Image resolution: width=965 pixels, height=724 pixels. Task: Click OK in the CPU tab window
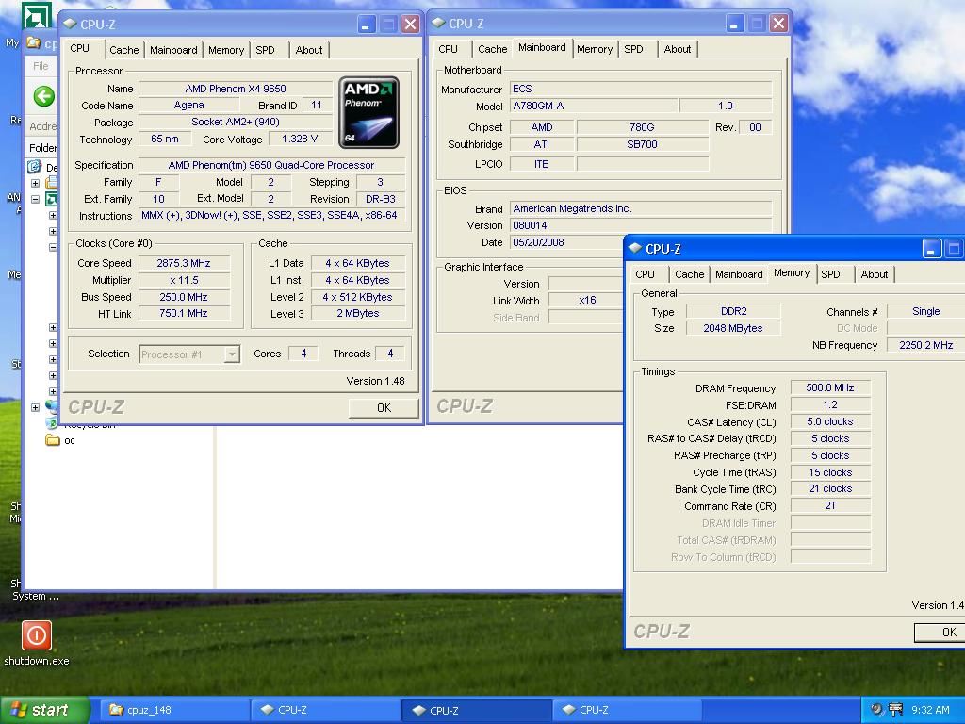384,407
